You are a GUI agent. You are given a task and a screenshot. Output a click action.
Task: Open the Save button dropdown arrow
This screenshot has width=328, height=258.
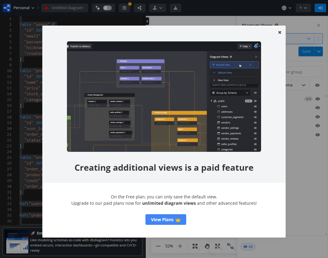tap(319, 51)
